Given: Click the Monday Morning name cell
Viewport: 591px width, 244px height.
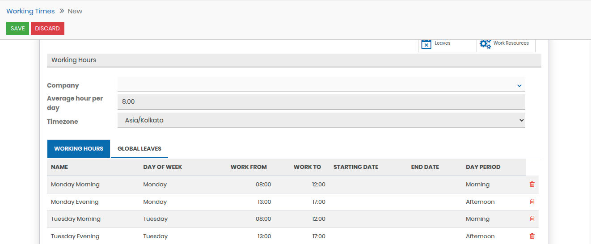Looking at the screenshot, I should (x=75, y=185).
